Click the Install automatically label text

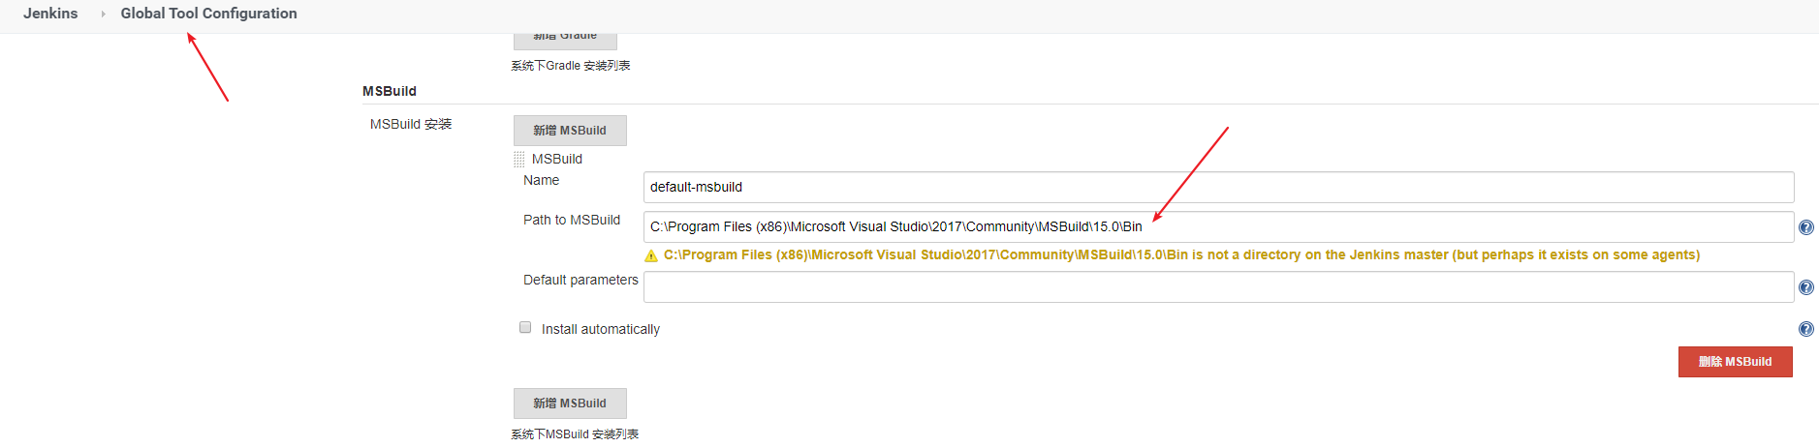[600, 329]
